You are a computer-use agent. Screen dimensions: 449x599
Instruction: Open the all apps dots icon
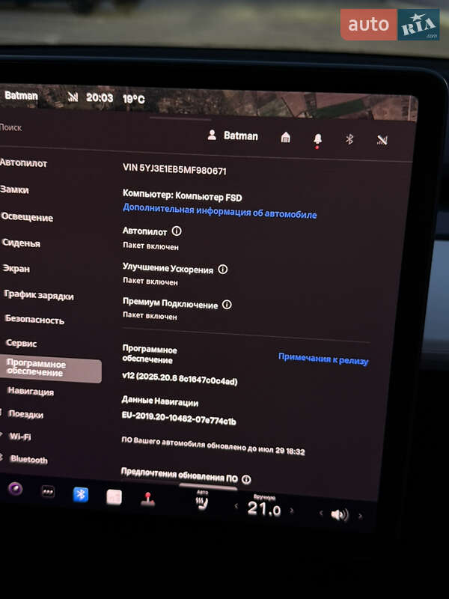pos(48,492)
